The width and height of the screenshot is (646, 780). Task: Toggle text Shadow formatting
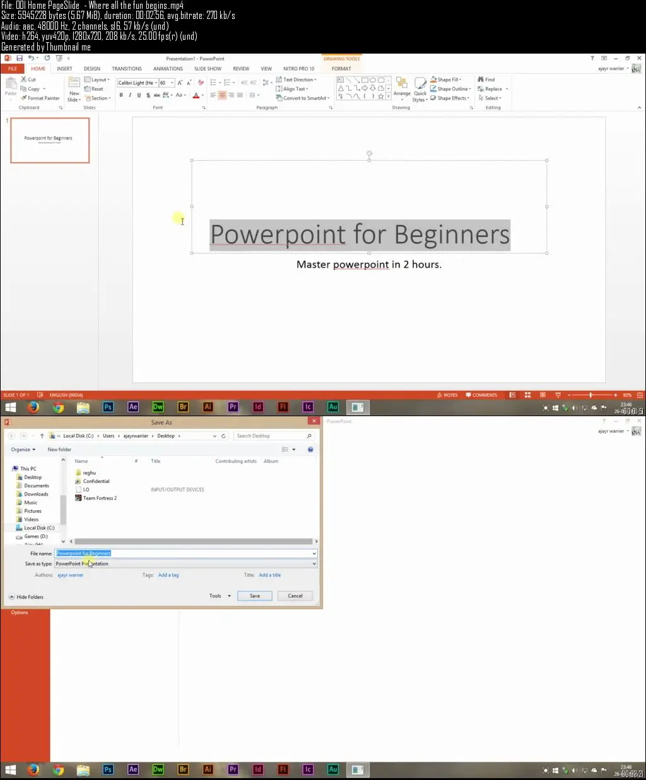pyautogui.click(x=148, y=95)
